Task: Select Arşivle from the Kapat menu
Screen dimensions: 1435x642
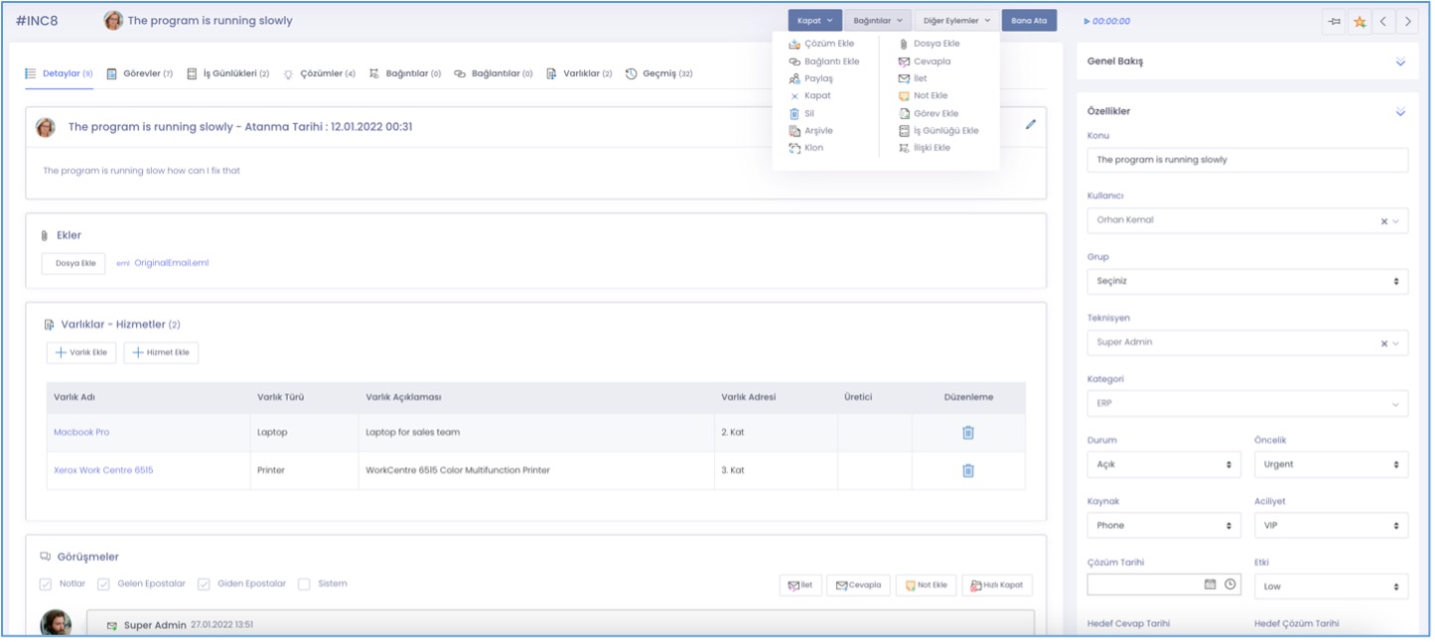Action: pyautogui.click(x=817, y=131)
